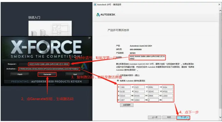Click the Close (关闭) button at bottom
Image resolution: width=222 pixels, height=122 pixels.
pos(169,117)
